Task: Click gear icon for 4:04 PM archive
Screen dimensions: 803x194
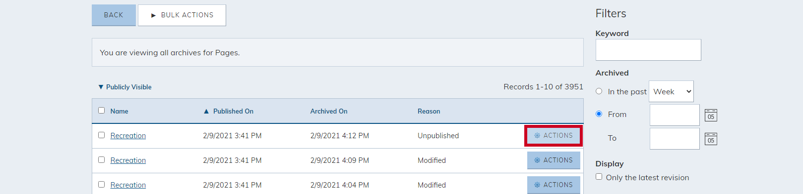Action: 537,185
